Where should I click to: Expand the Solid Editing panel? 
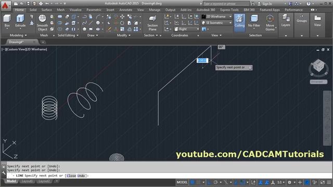tap(68, 35)
